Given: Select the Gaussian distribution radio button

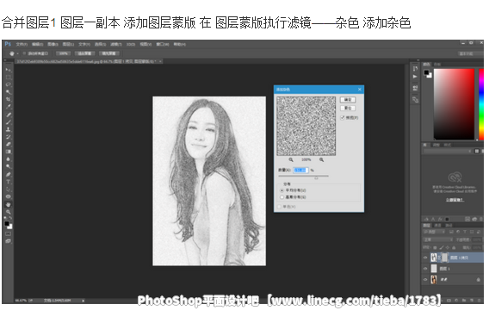Looking at the screenshot, I should pyautogui.click(x=282, y=197).
